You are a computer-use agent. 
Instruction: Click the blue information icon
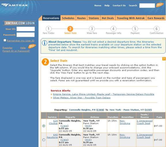(x=45, y=43)
